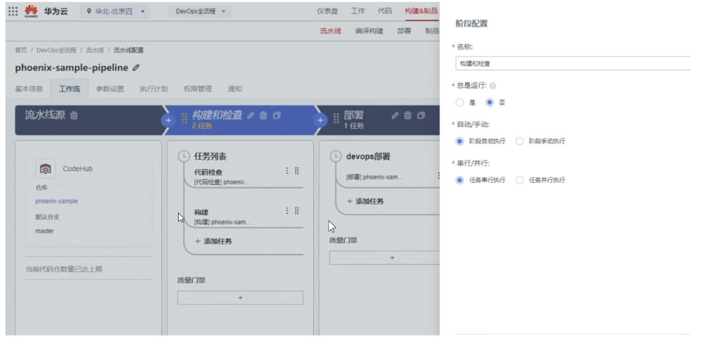
Task: Click drag handle dots of 构建和检查 stage
Action: click(184, 119)
